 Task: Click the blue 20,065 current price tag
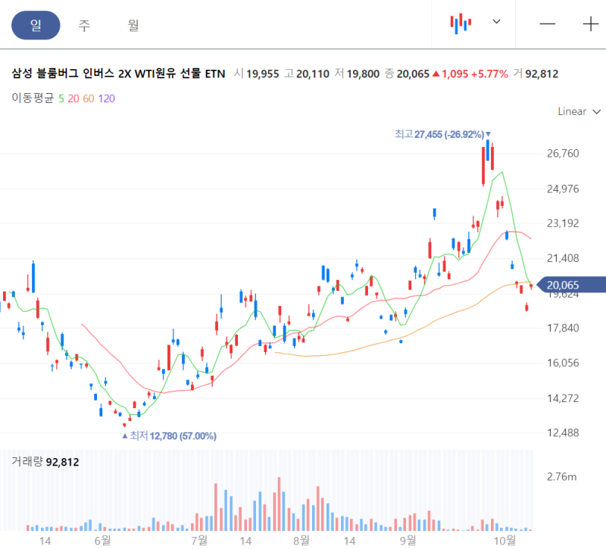click(562, 285)
